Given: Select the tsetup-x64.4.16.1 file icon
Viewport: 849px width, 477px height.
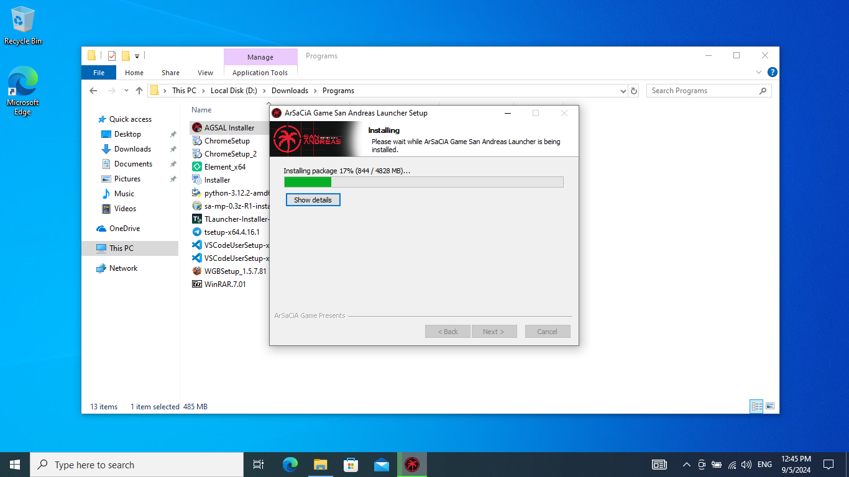Looking at the screenshot, I should point(197,232).
